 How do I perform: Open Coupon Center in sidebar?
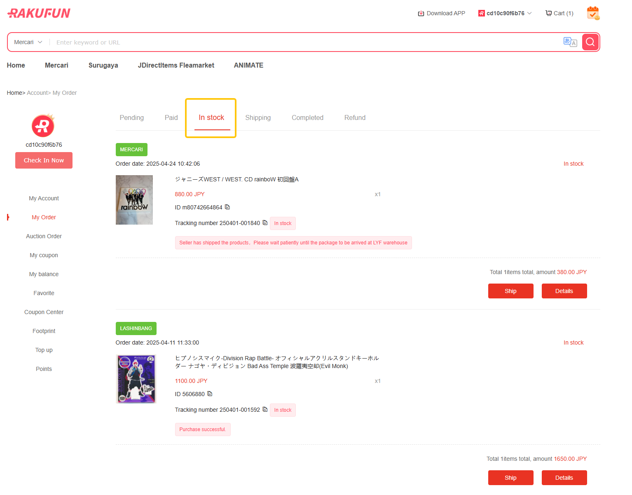(44, 312)
